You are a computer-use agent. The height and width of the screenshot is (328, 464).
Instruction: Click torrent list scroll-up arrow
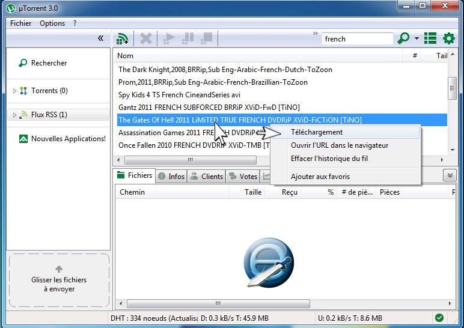click(453, 55)
